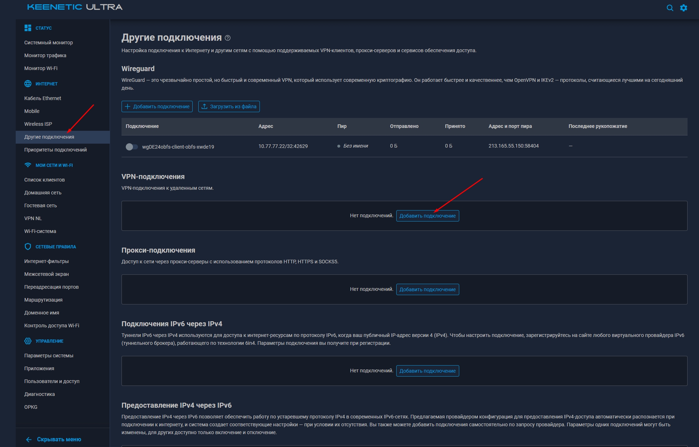Image resolution: width=699 pixels, height=447 pixels.
Task: Open the Connection priorities menu item
Action: [55, 150]
